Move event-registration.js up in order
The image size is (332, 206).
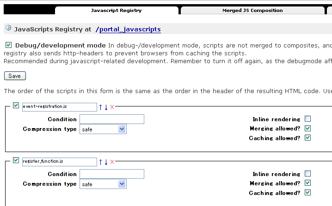click(101, 107)
